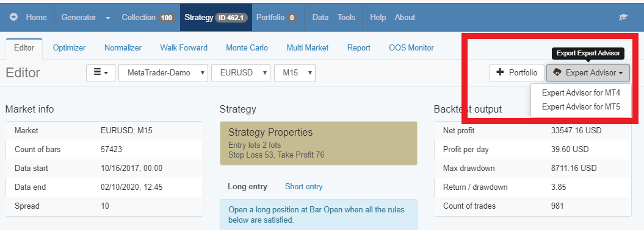This screenshot has height=230, width=644.
Task: Open the Tools menu in navbar
Action: pos(346,17)
